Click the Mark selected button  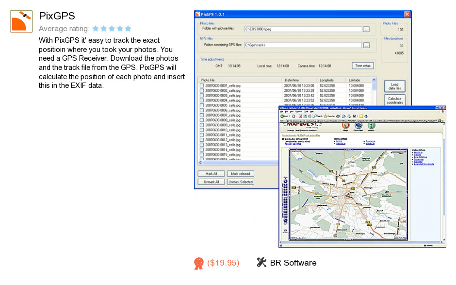click(241, 174)
